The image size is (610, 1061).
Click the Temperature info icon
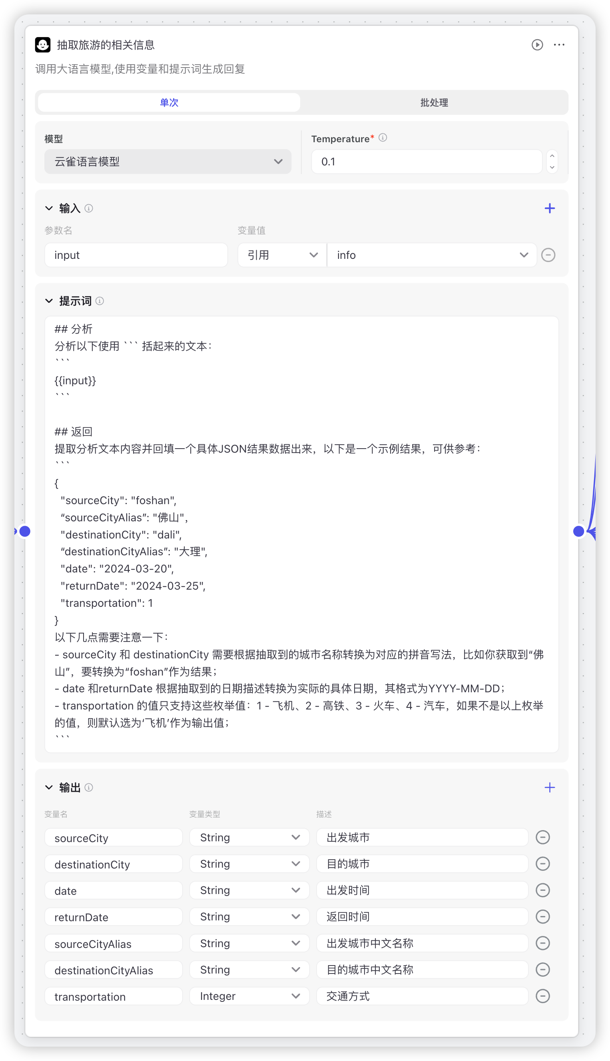[x=383, y=138]
